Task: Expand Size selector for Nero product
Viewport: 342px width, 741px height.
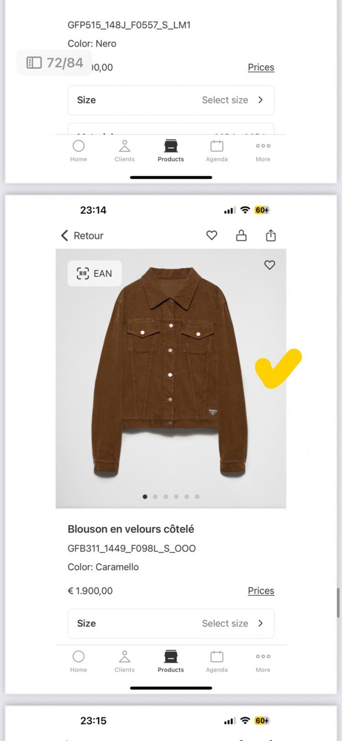Action: pyautogui.click(x=171, y=100)
